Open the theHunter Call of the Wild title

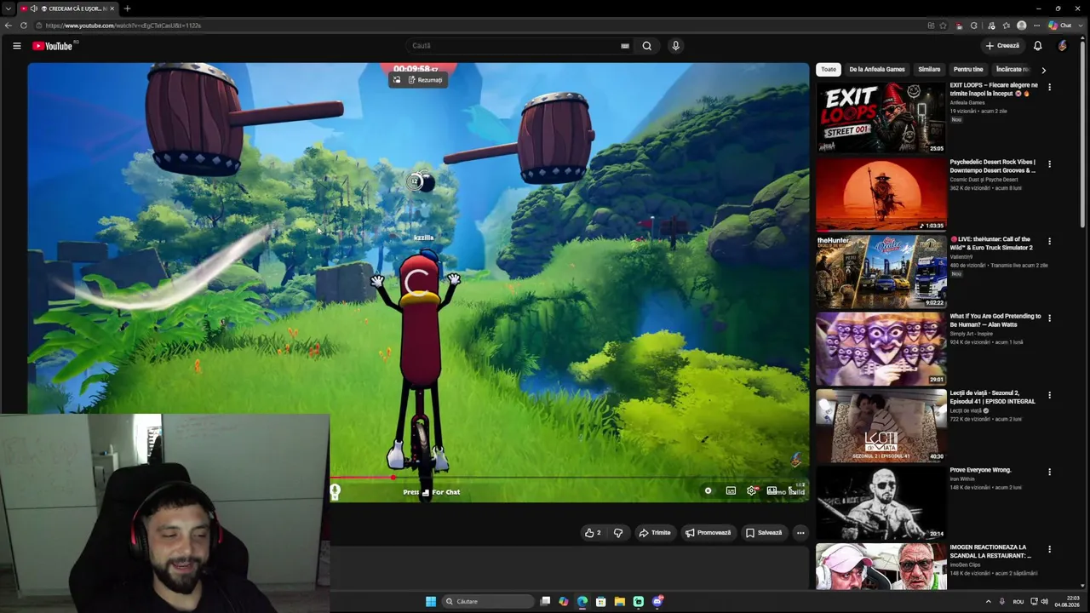tap(993, 243)
